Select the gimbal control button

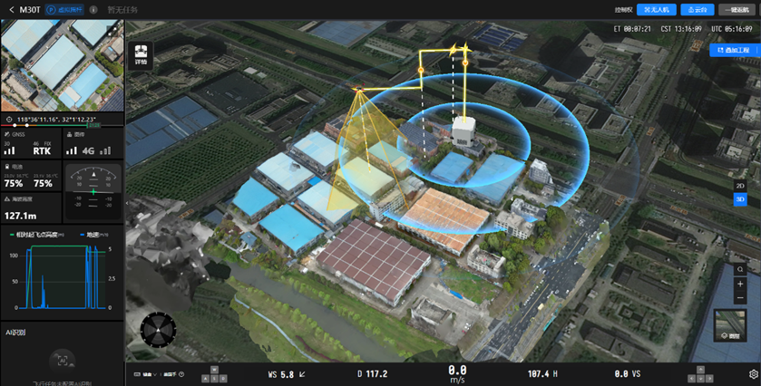coord(696,9)
